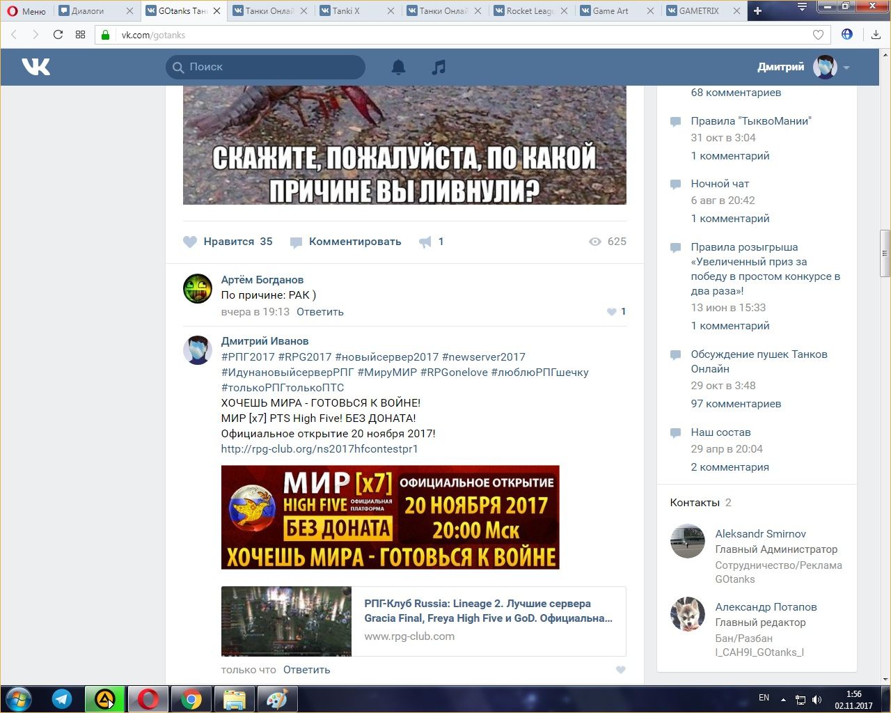The width and height of the screenshot is (891, 713).
Task: Open Paint from the taskbar
Action: click(277, 699)
